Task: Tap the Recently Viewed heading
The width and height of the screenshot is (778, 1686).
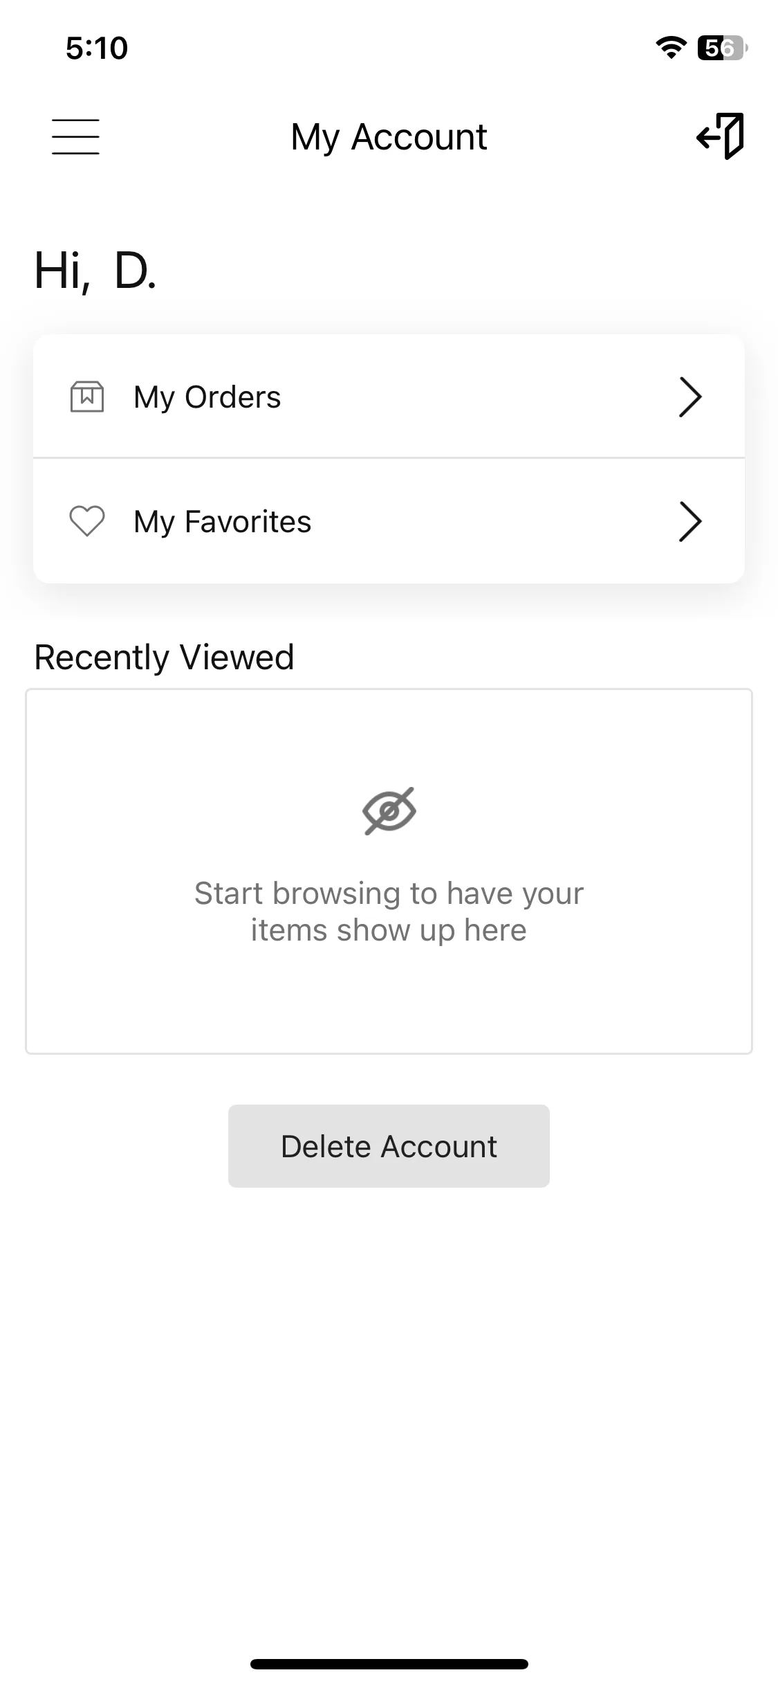Action: click(164, 657)
